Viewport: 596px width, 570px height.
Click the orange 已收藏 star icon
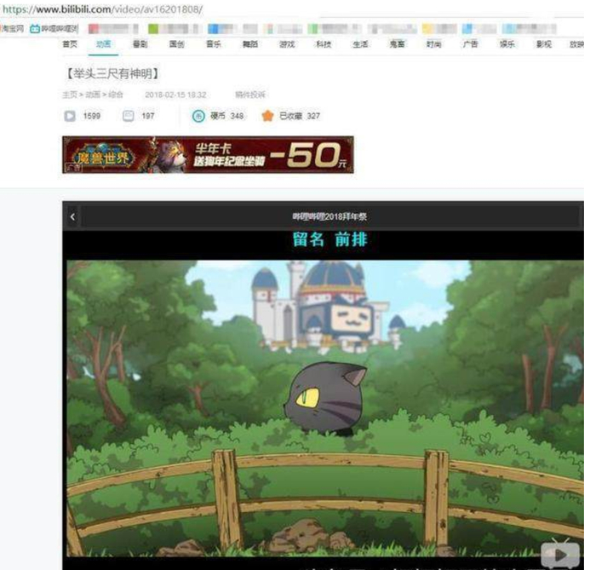268,116
